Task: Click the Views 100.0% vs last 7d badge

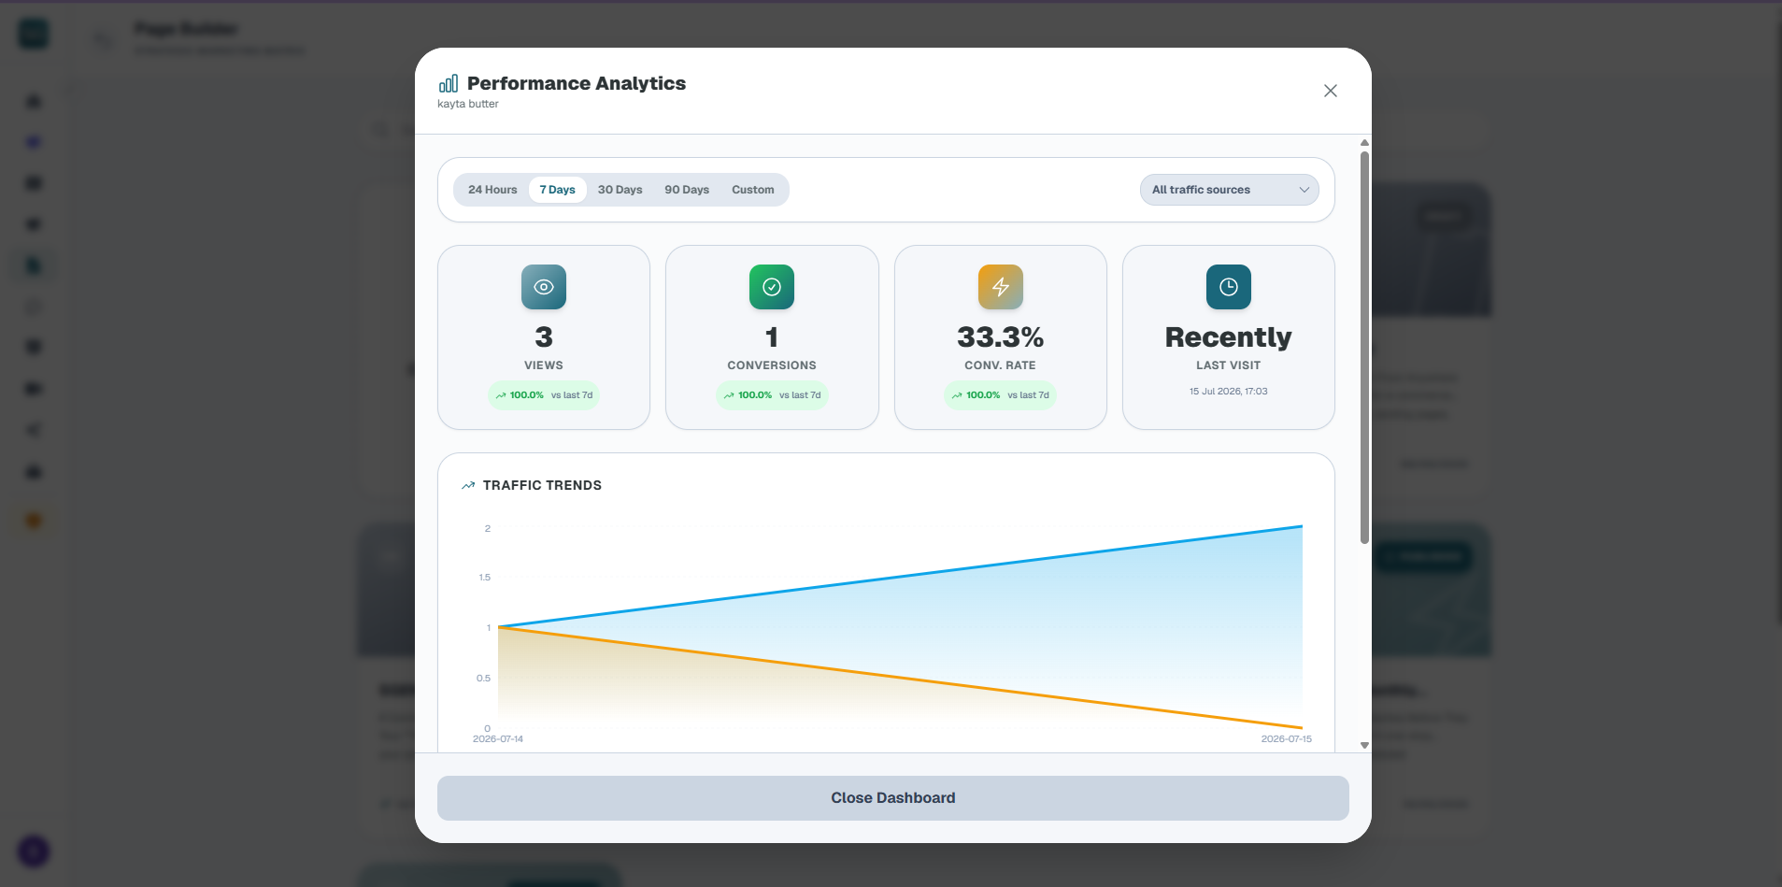Action: pyautogui.click(x=544, y=395)
